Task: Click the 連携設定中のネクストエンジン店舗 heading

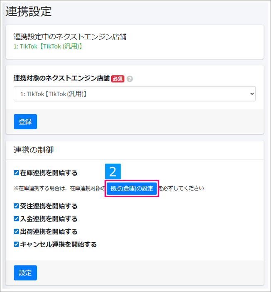Action: [70, 37]
